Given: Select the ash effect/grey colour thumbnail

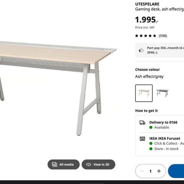Looking at the screenshot, I should (x=144, y=93).
